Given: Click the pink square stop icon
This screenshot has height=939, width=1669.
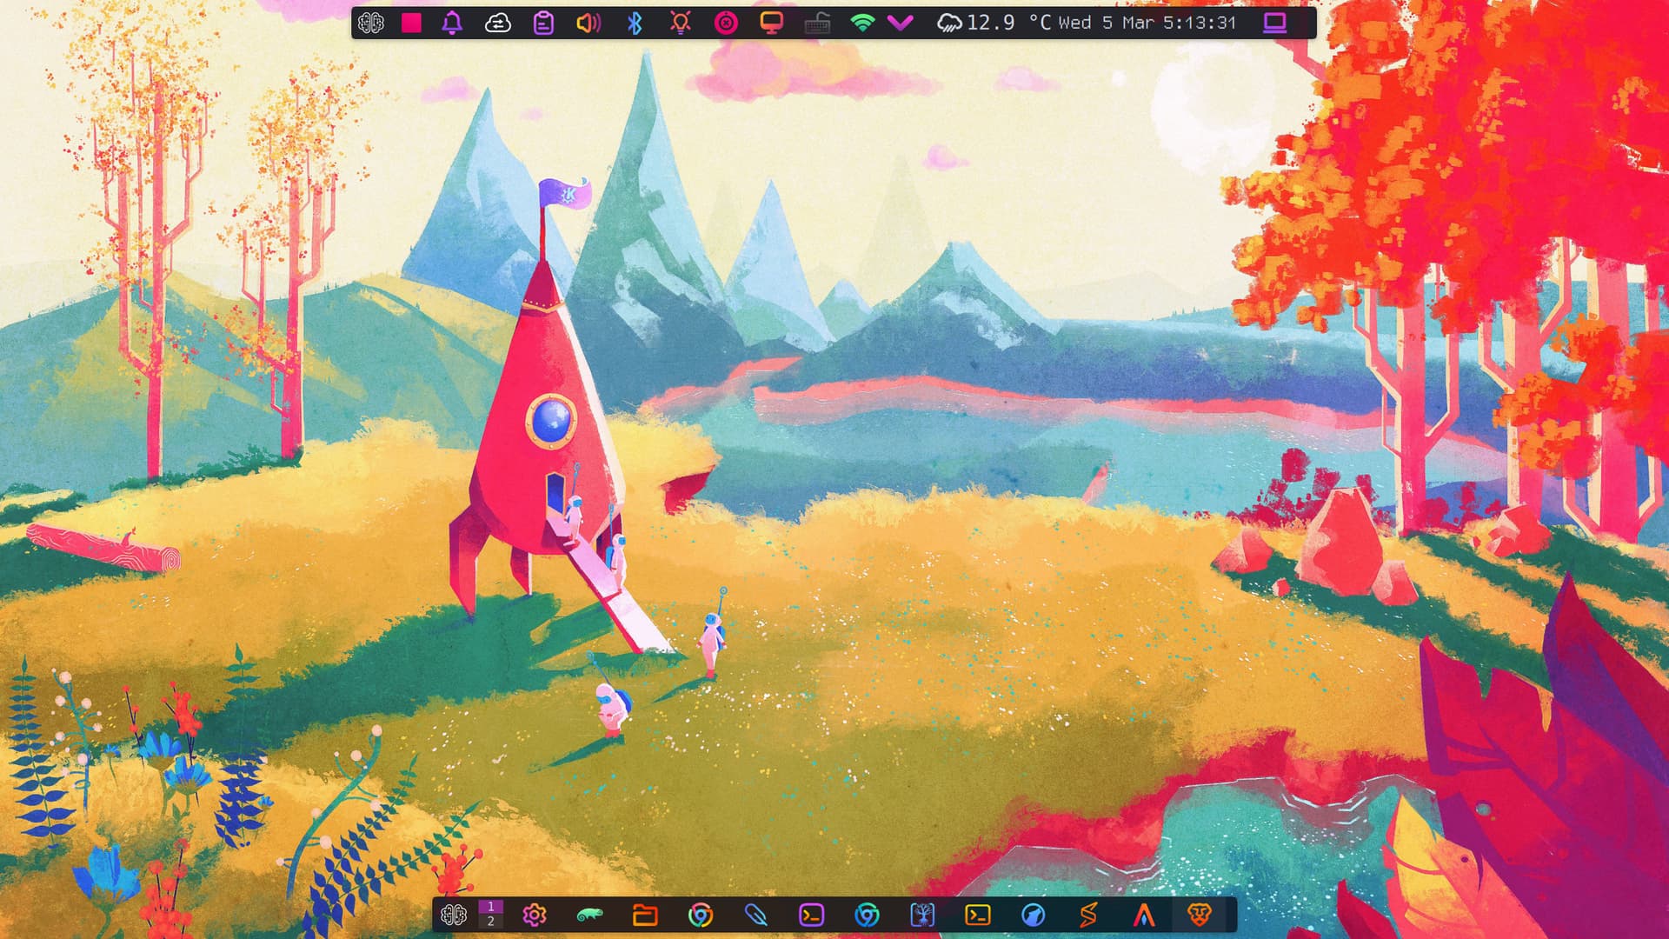Looking at the screenshot, I should coord(412,23).
